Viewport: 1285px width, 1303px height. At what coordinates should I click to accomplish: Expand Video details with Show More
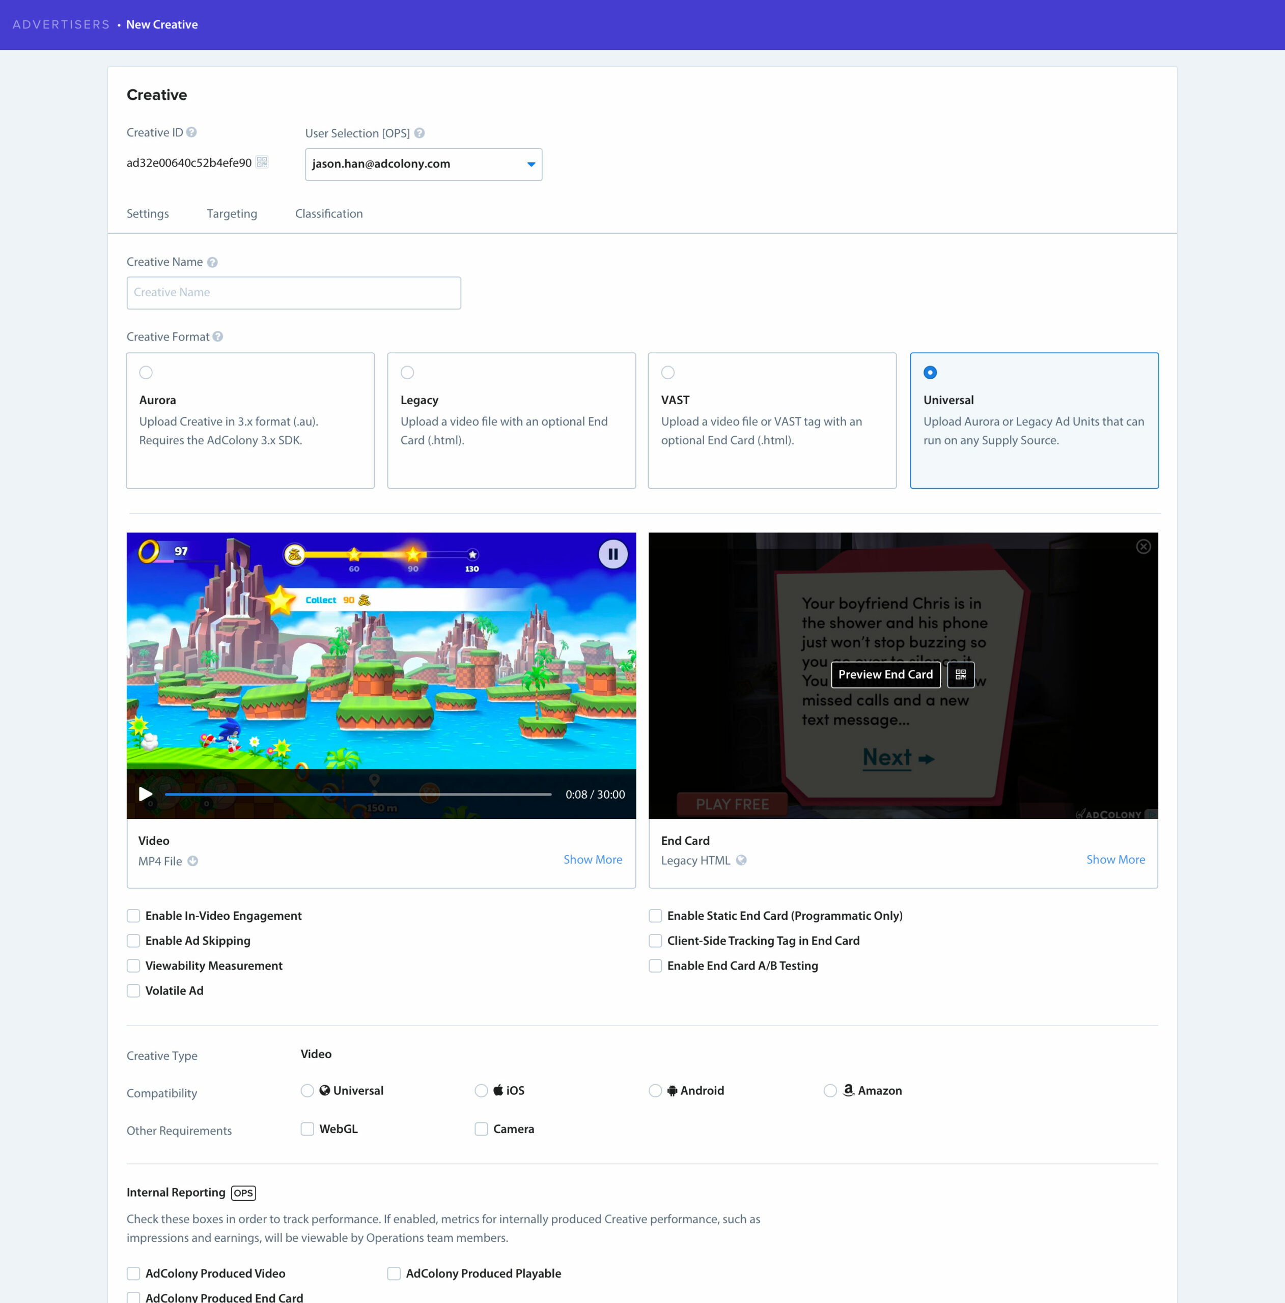[593, 859]
